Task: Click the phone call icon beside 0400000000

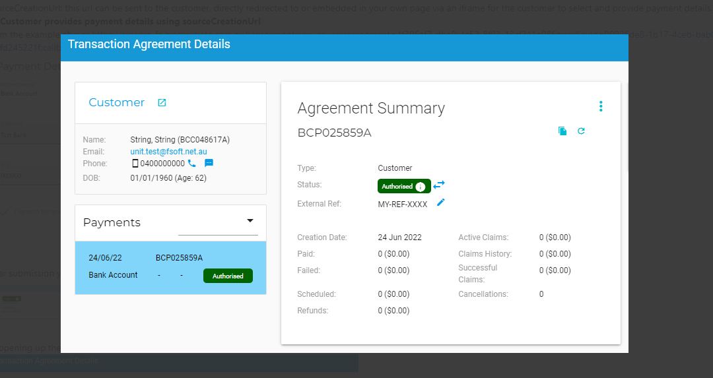Action: point(192,163)
